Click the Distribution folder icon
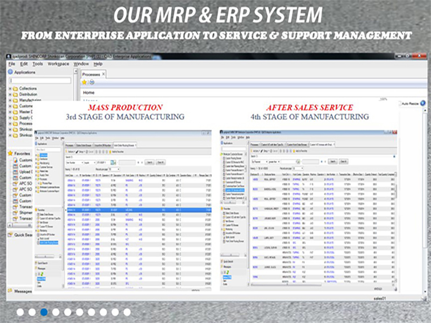Image resolution: width=431 pixels, height=323 pixels. click(x=16, y=94)
